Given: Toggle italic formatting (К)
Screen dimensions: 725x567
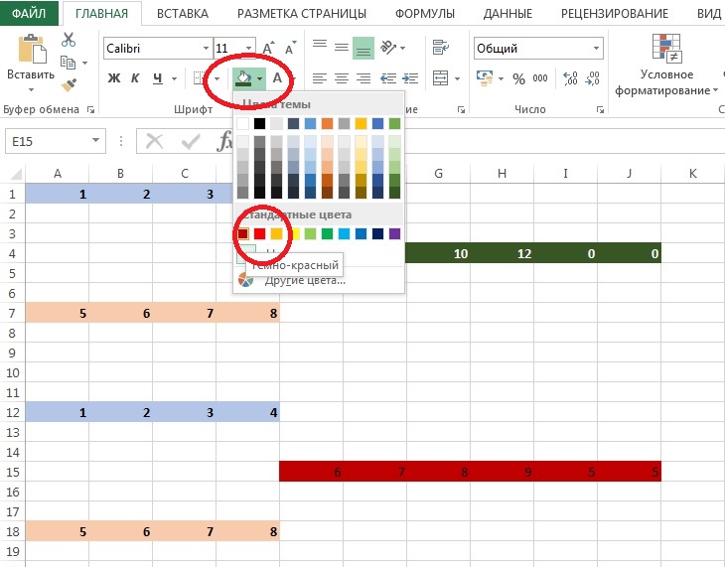Looking at the screenshot, I should tap(135, 78).
